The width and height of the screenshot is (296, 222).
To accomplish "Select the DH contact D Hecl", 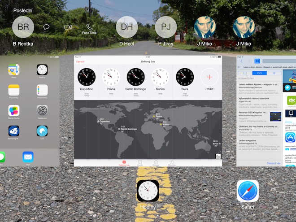I will [126, 27].
